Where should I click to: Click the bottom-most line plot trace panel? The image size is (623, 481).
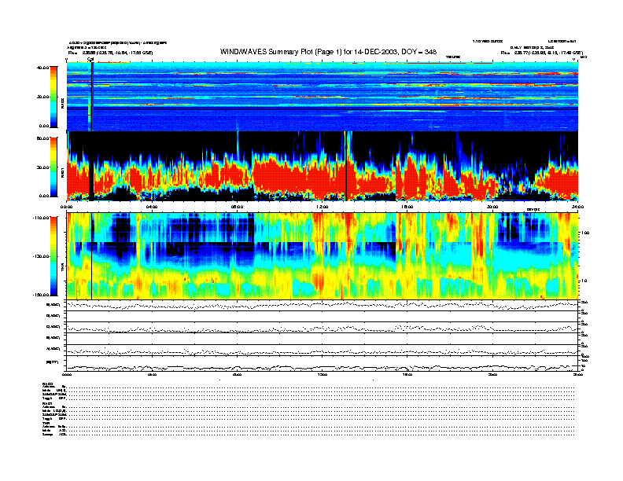[x=323, y=363]
